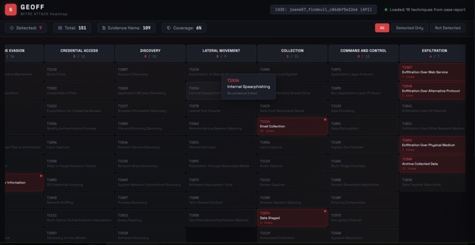Select T1040 Network Sniffing cell
The width and height of the screenshot is (475, 245).
pos(79,200)
